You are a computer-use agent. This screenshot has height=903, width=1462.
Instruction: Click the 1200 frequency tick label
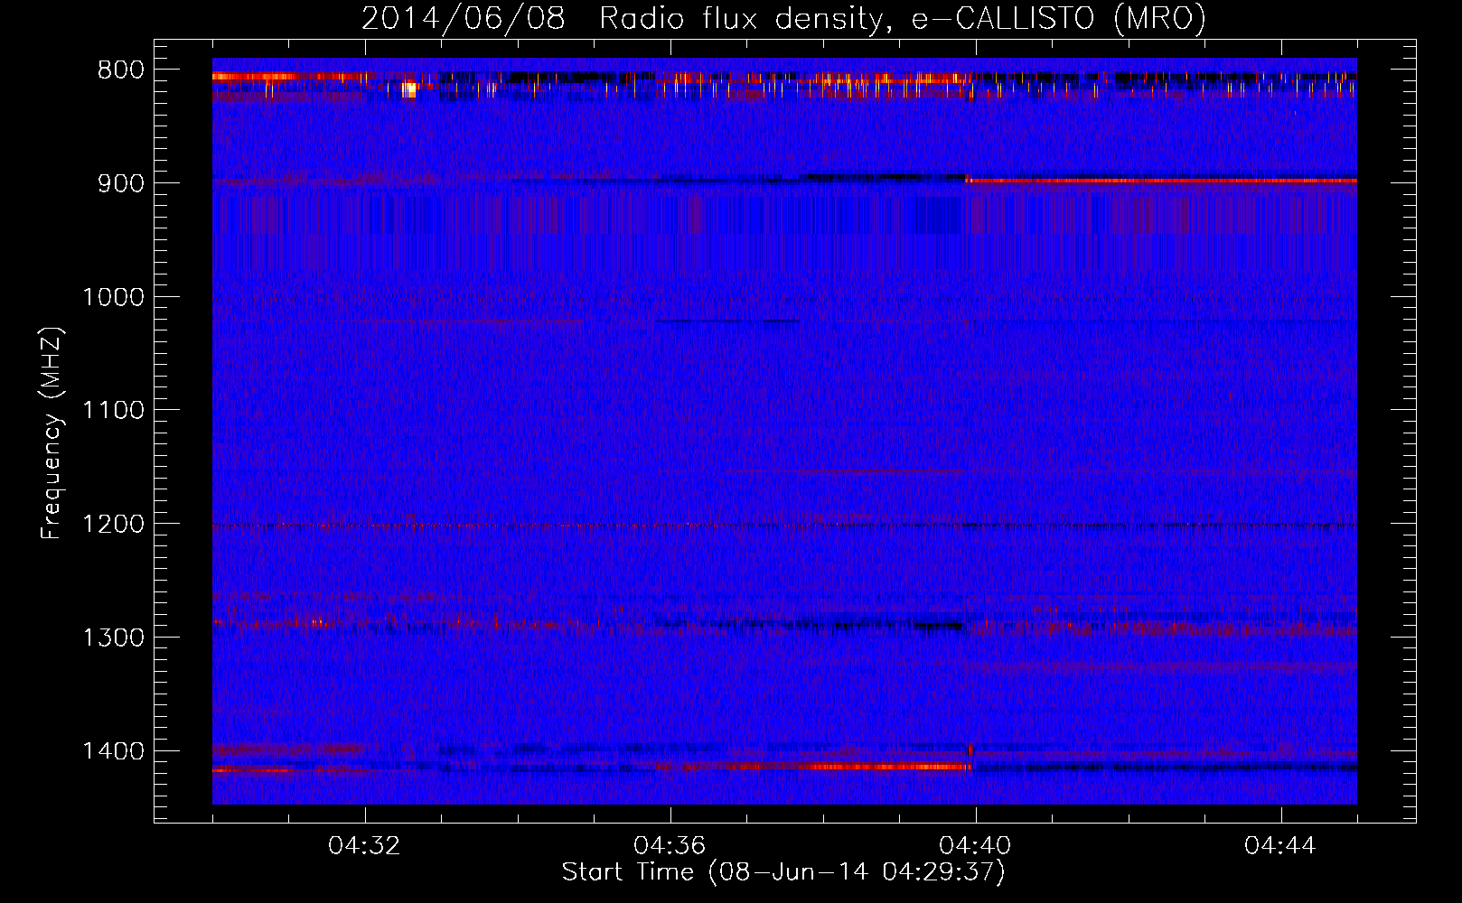(113, 525)
